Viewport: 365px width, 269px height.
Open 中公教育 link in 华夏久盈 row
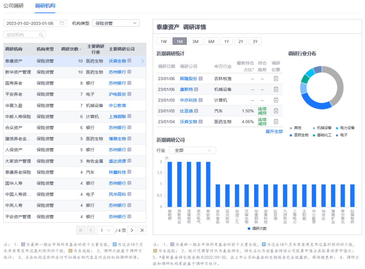click(x=117, y=105)
